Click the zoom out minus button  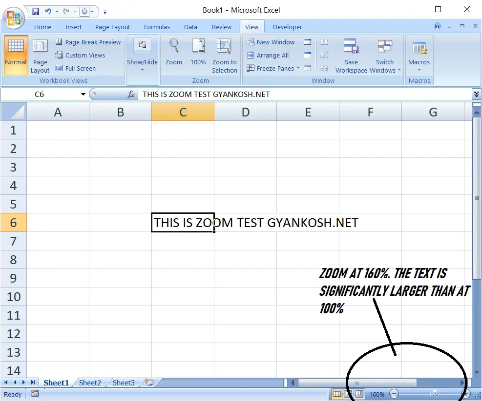pyautogui.click(x=394, y=394)
